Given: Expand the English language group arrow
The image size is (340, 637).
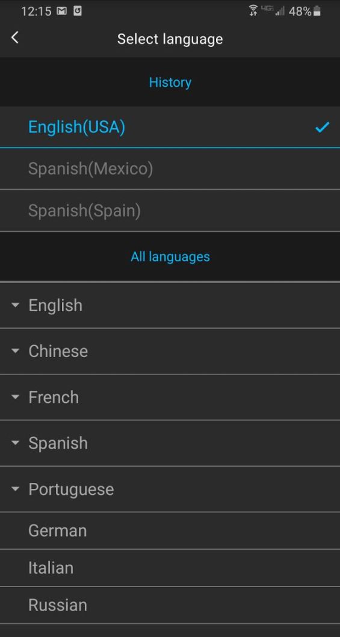Looking at the screenshot, I should click(x=15, y=305).
